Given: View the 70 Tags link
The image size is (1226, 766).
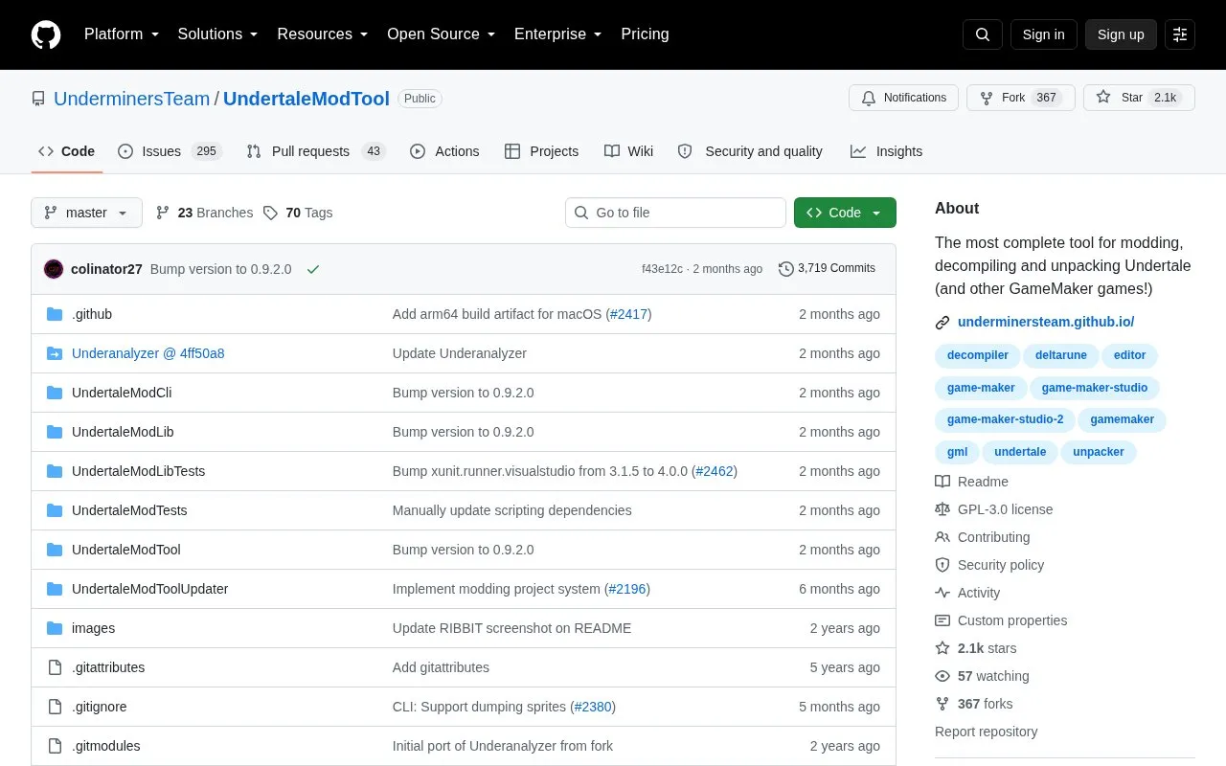Looking at the screenshot, I should [x=298, y=213].
